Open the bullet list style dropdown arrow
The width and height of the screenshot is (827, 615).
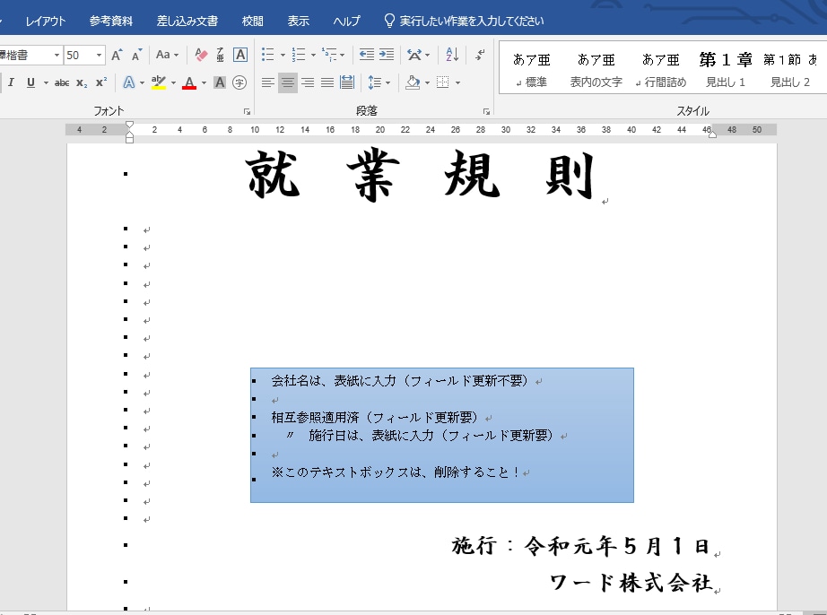(281, 56)
